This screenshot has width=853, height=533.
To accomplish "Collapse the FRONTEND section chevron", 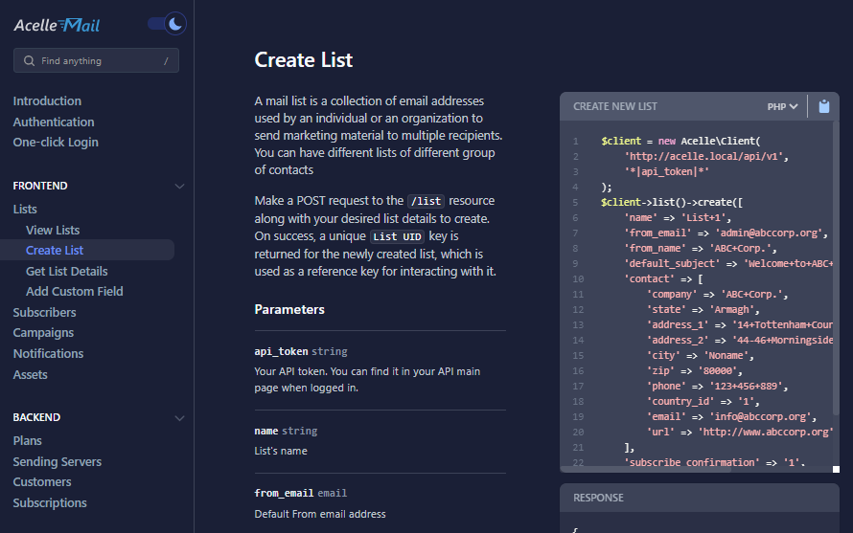I will click(x=179, y=187).
